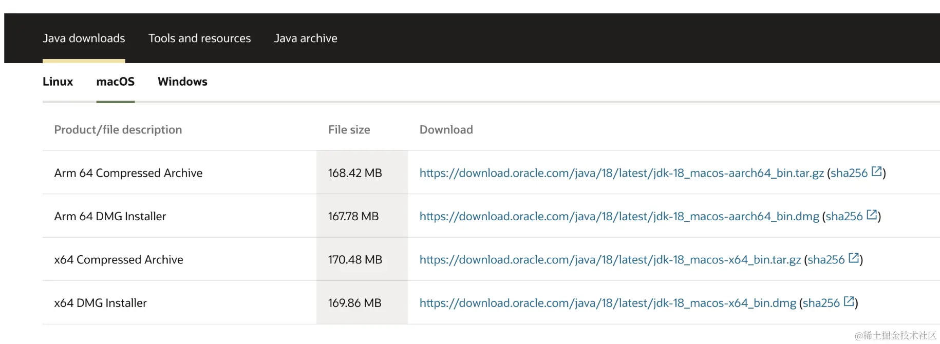The width and height of the screenshot is (940, 344).
Task: Switch to the Java downloads tab
Action: coord(84,39)
